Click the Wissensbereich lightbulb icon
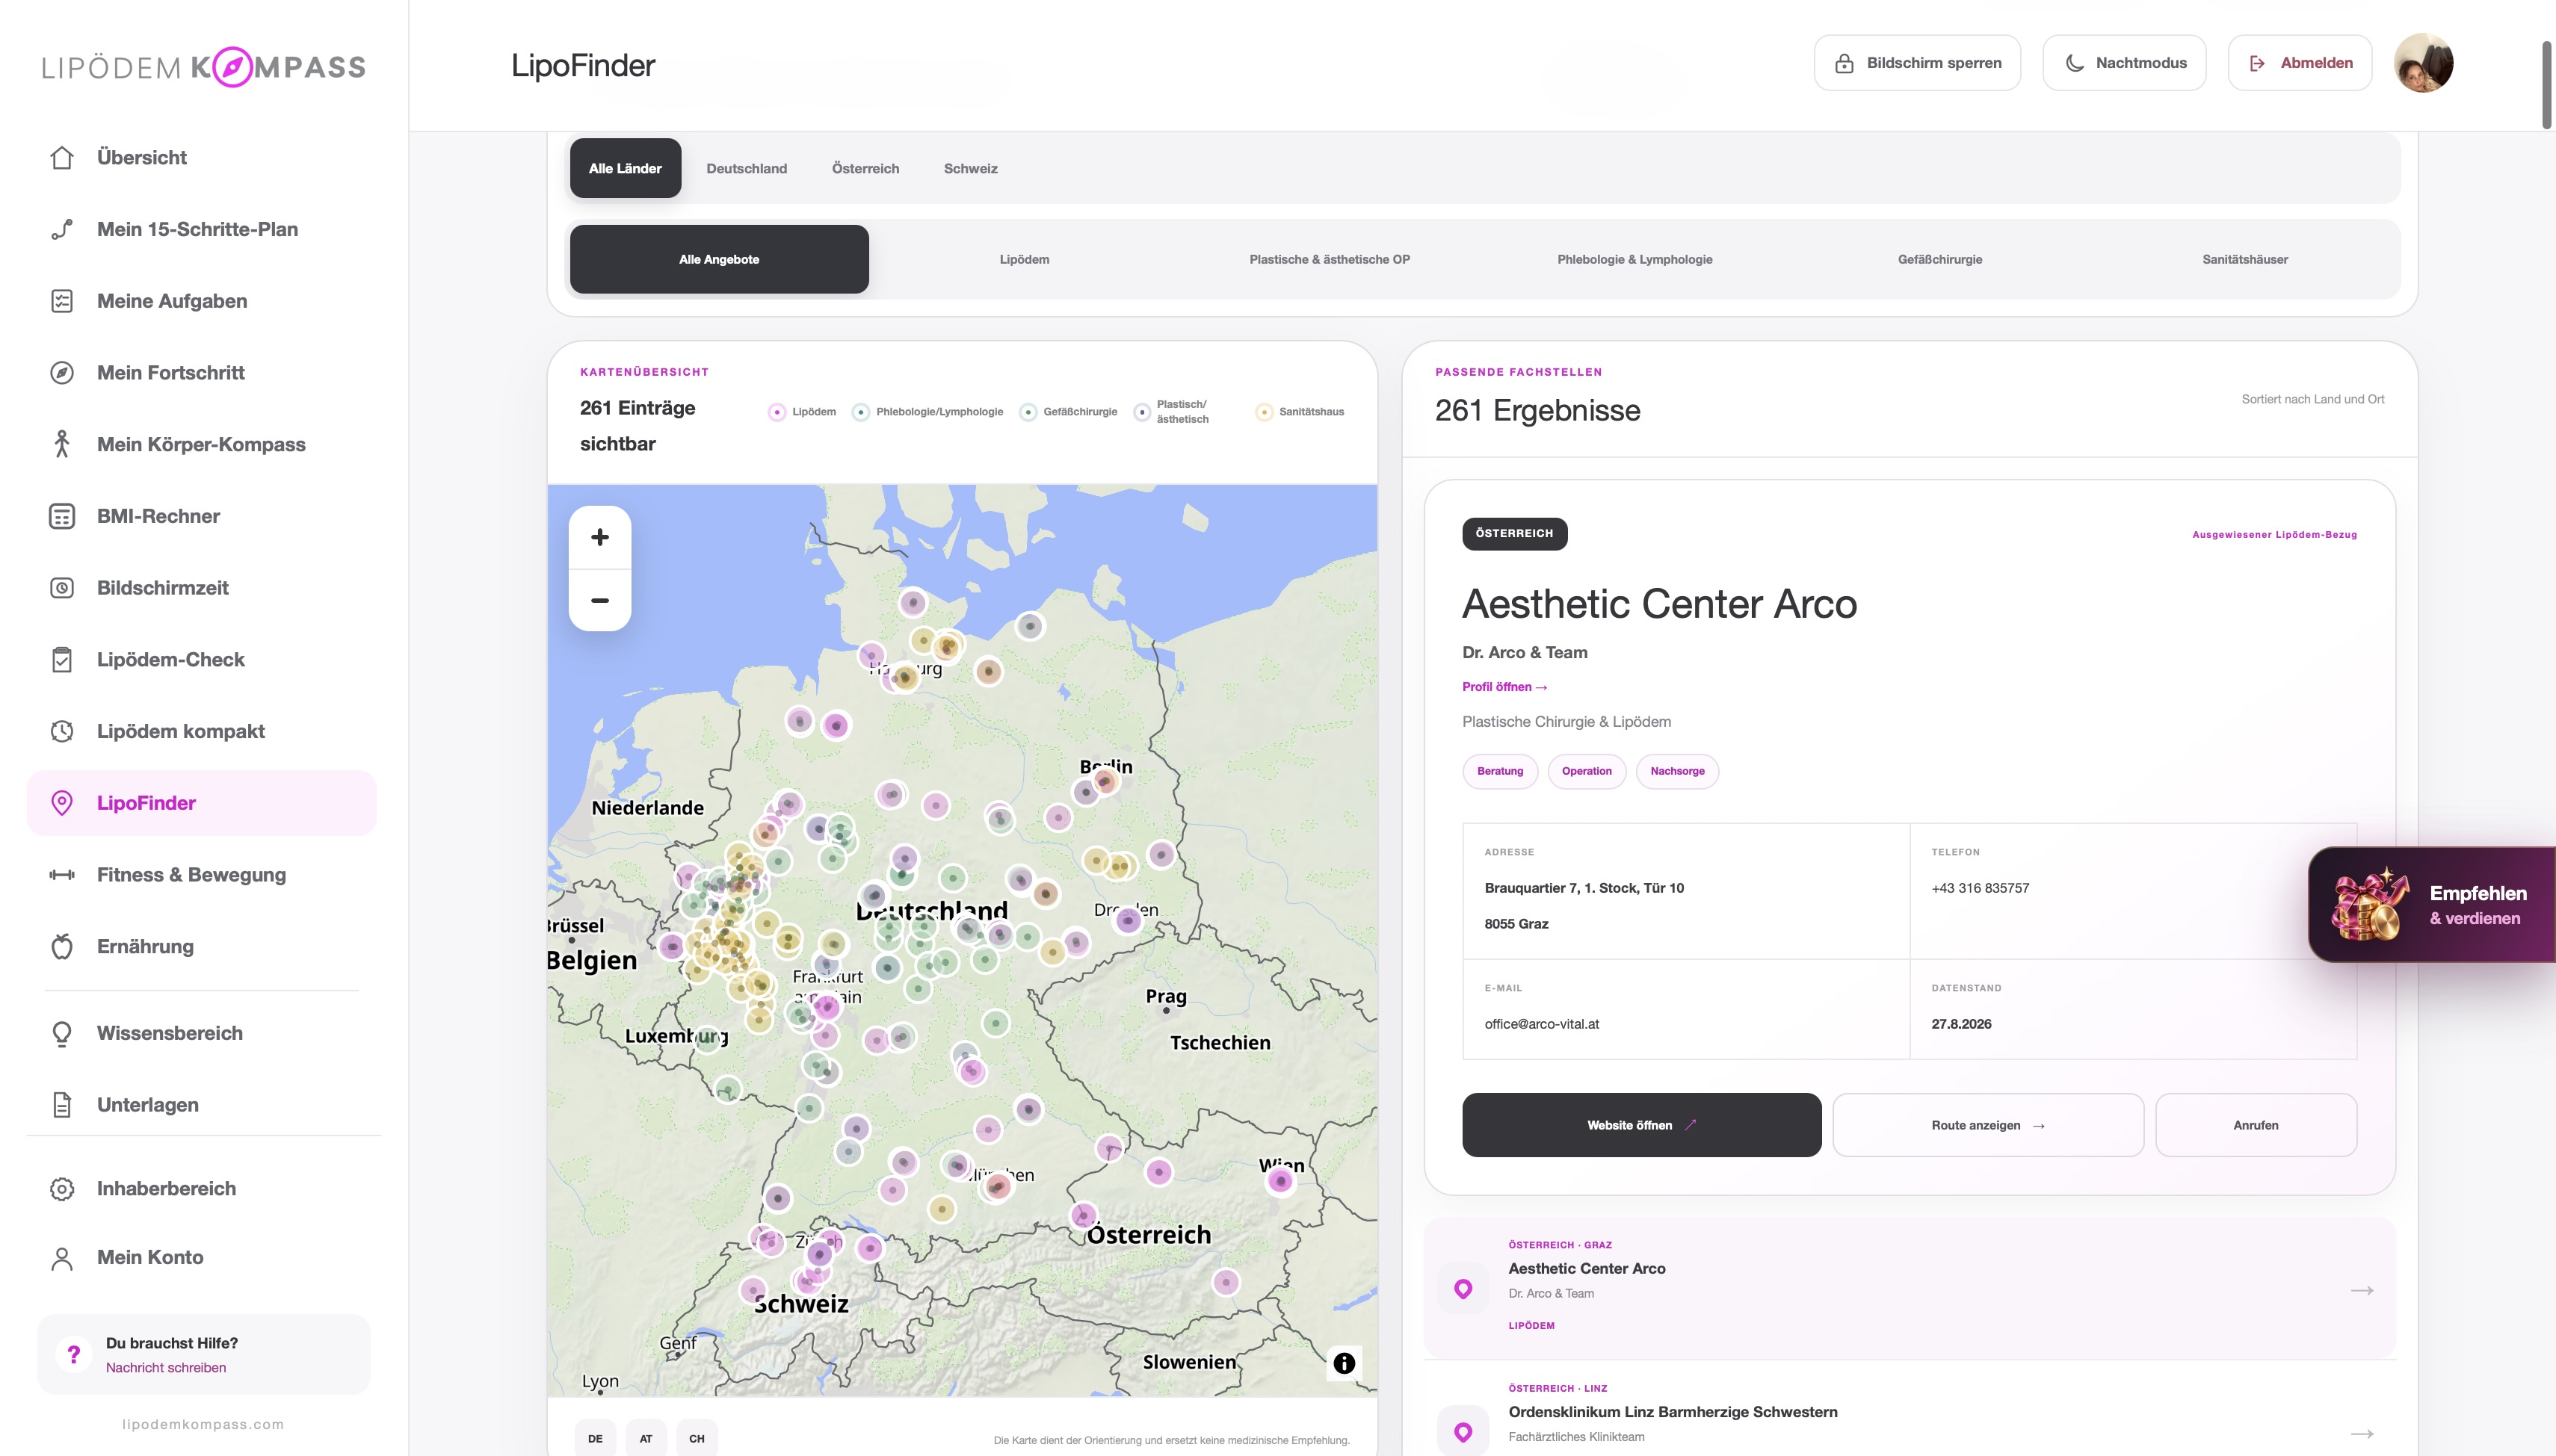2556x1456 pixels. point(62,1033)
